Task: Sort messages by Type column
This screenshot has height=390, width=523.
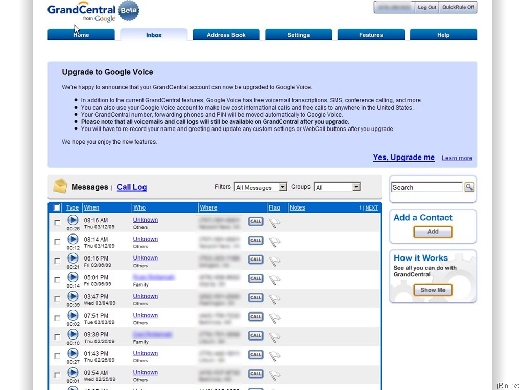Action: point(73,207)
